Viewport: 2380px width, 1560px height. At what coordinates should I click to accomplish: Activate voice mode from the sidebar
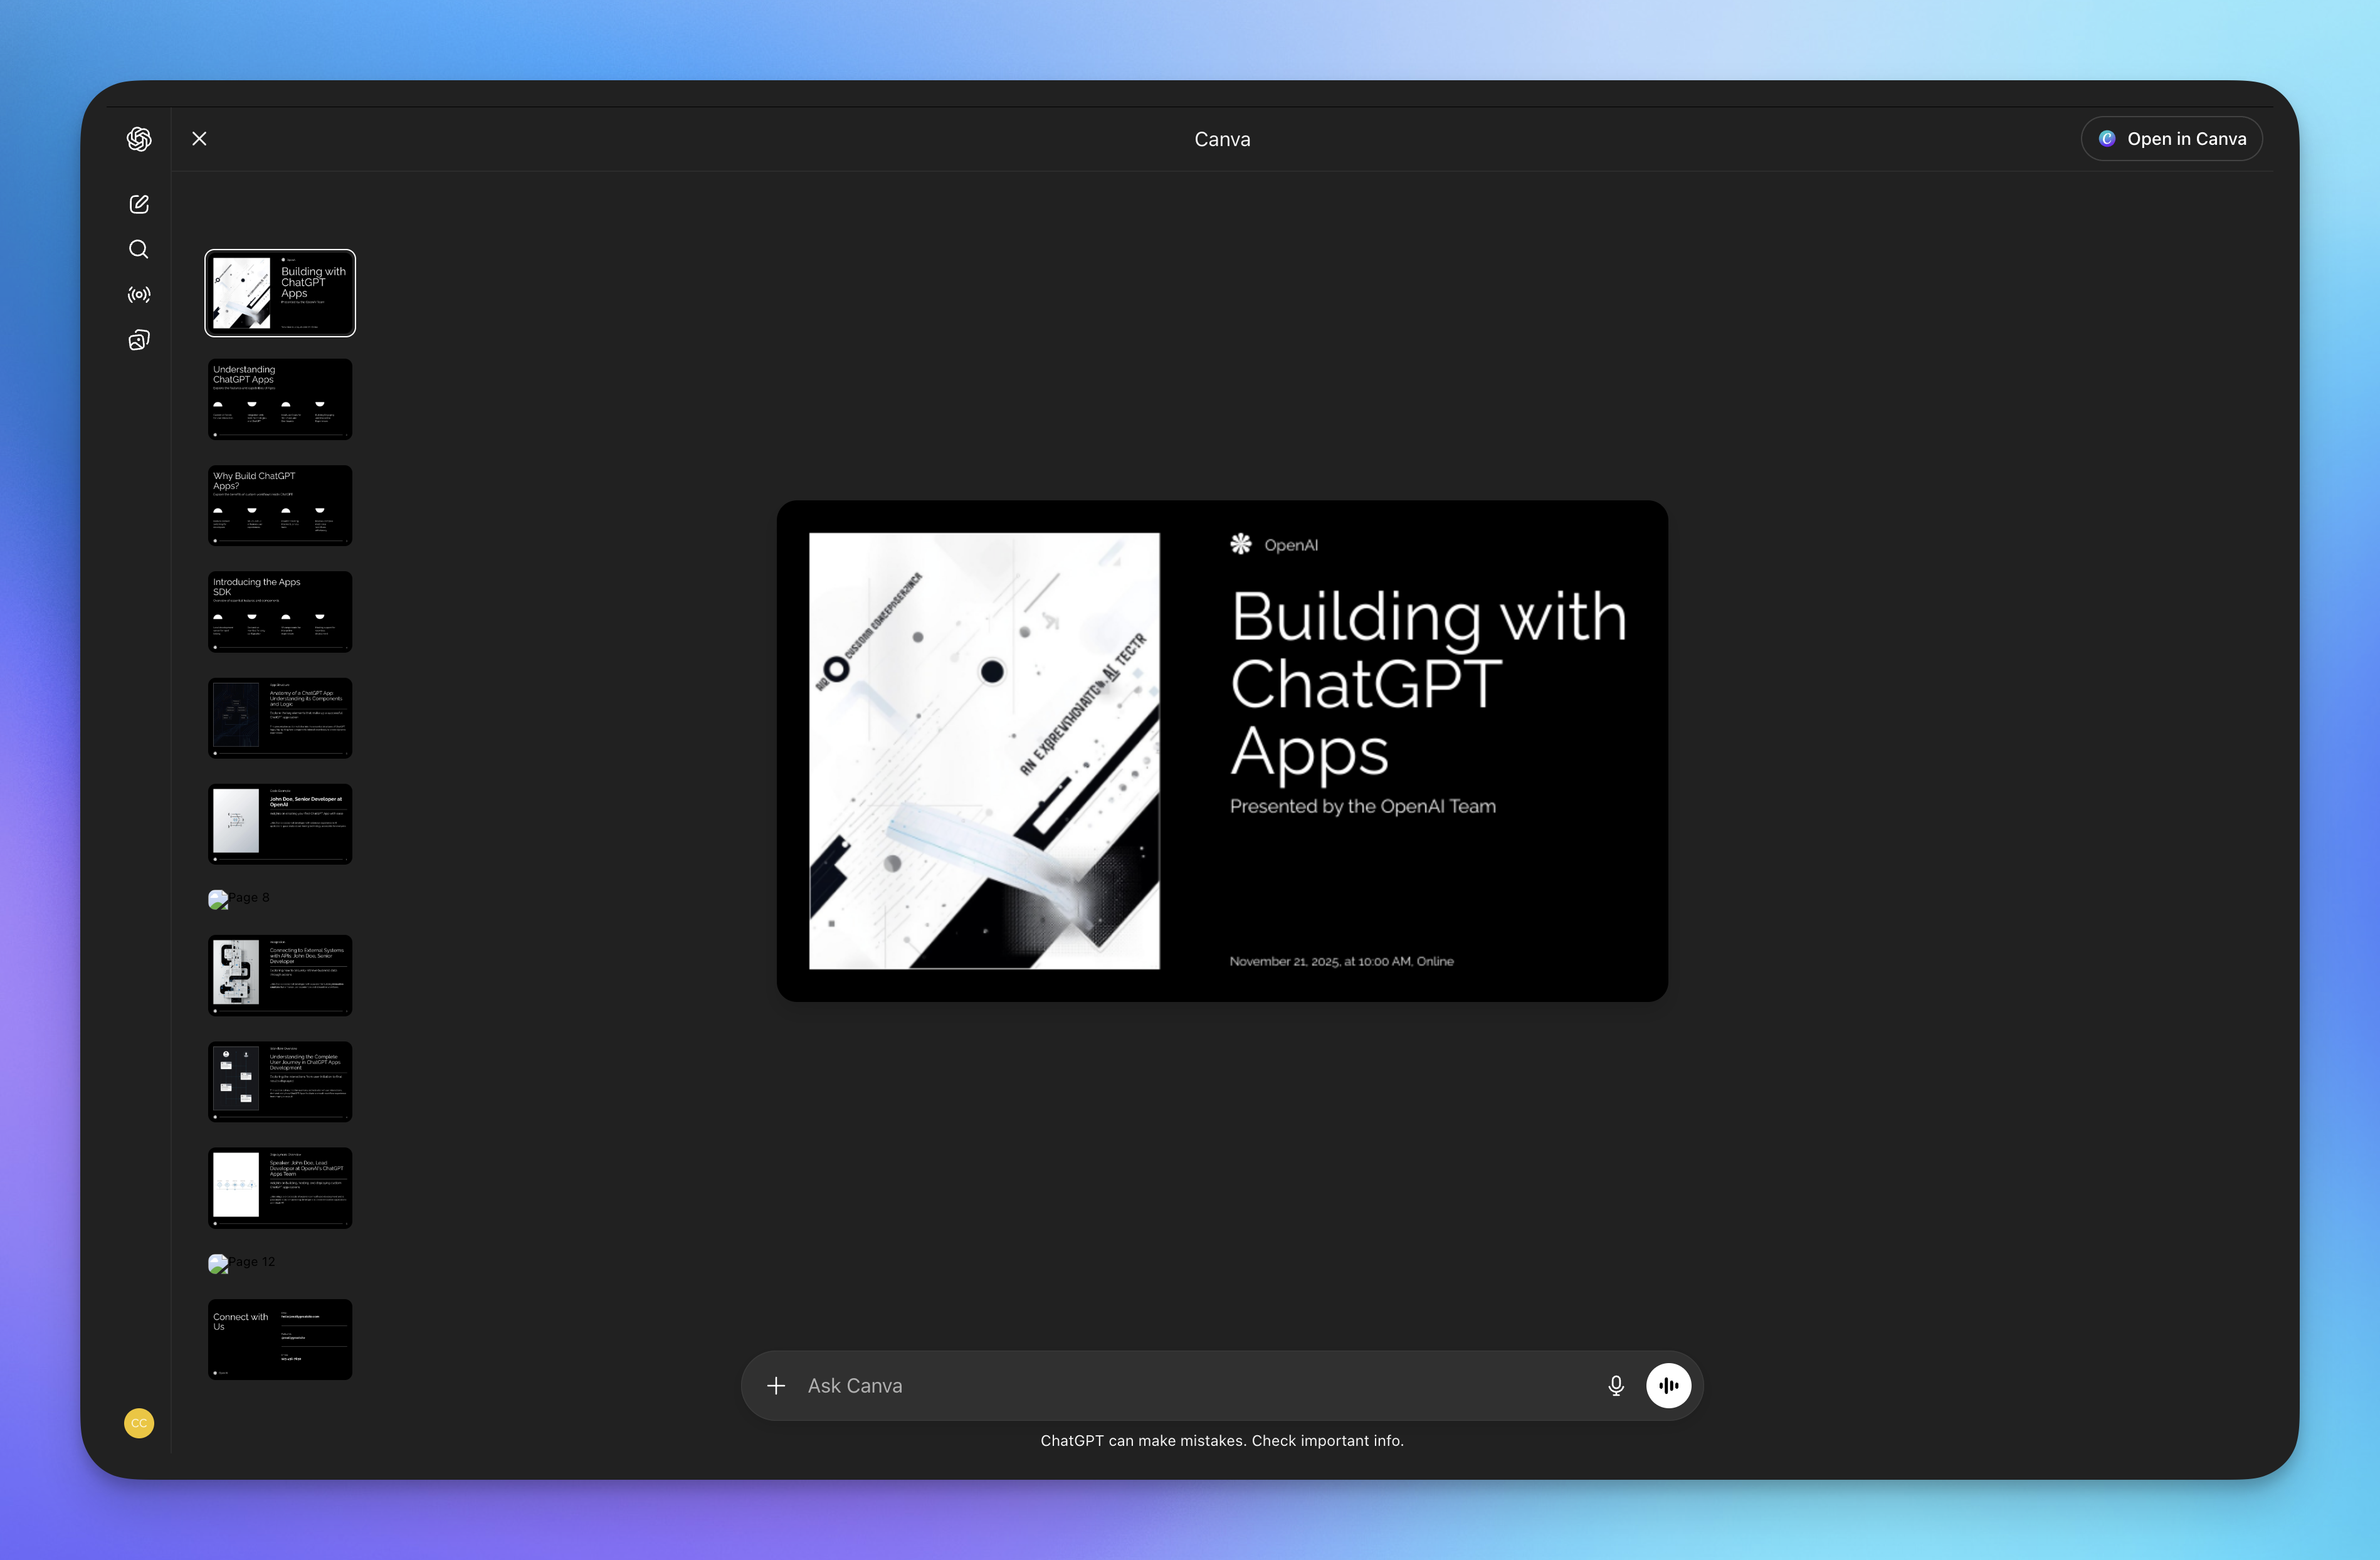point(139,294)
